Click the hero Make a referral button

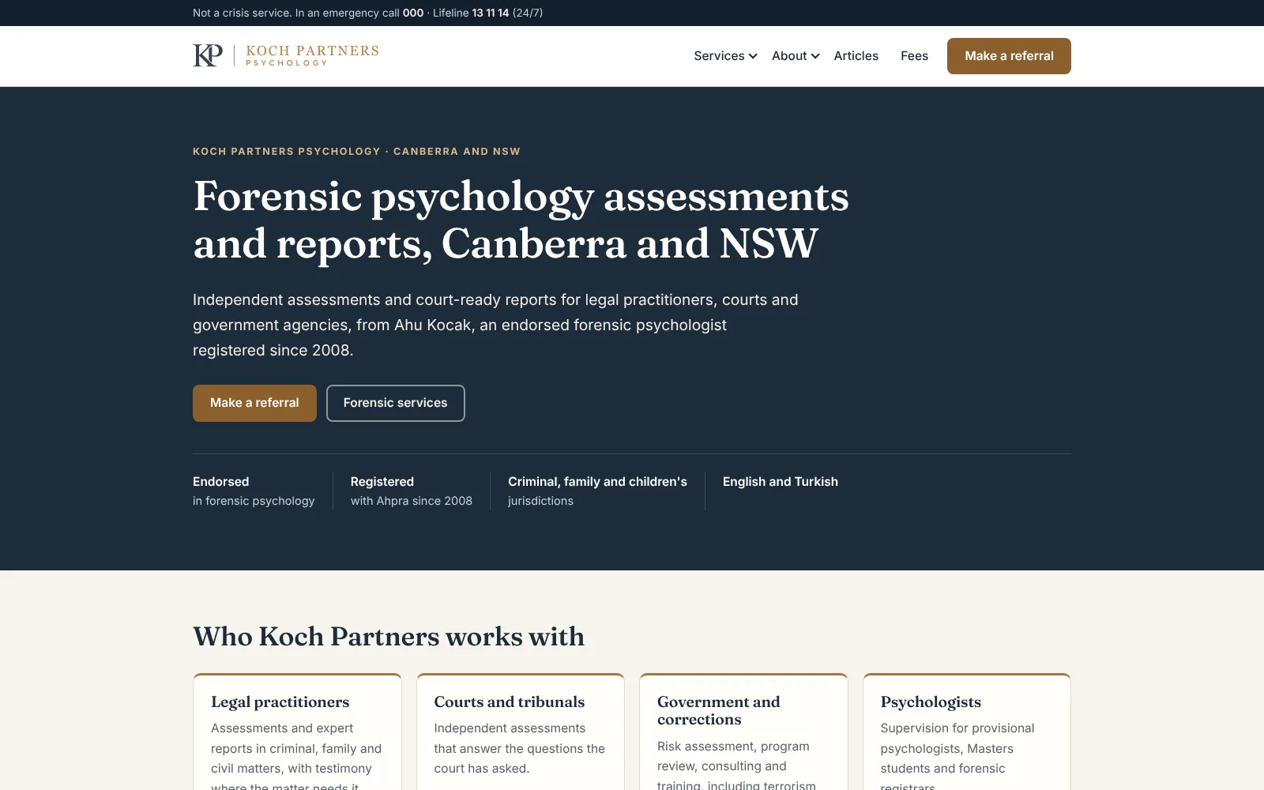click(254, 403)
